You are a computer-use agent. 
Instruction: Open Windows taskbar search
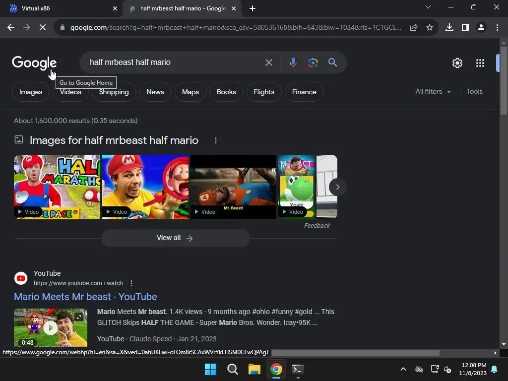pyautogui.click(x=232, y=369)
